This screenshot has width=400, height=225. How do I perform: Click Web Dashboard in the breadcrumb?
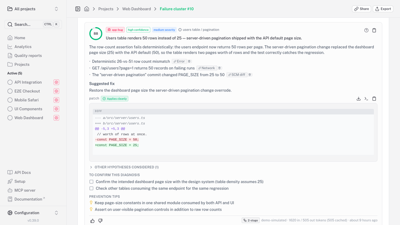137,9
